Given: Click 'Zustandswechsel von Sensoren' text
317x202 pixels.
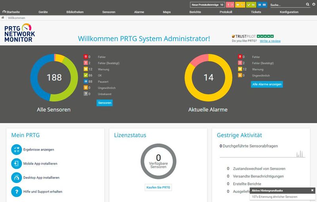Looking at the screenshot, I should 259,168.
